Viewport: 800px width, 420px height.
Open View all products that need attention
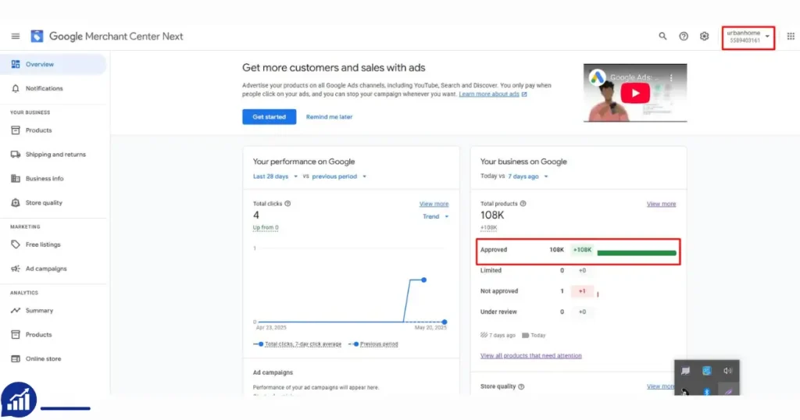(530, 356)
